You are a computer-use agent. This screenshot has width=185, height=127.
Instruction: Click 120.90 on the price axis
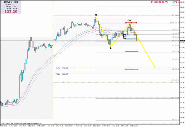tap(182, 118)
